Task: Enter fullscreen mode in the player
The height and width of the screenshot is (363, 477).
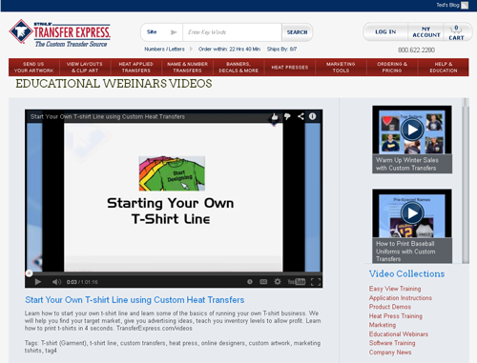Action: click(316, 282)
